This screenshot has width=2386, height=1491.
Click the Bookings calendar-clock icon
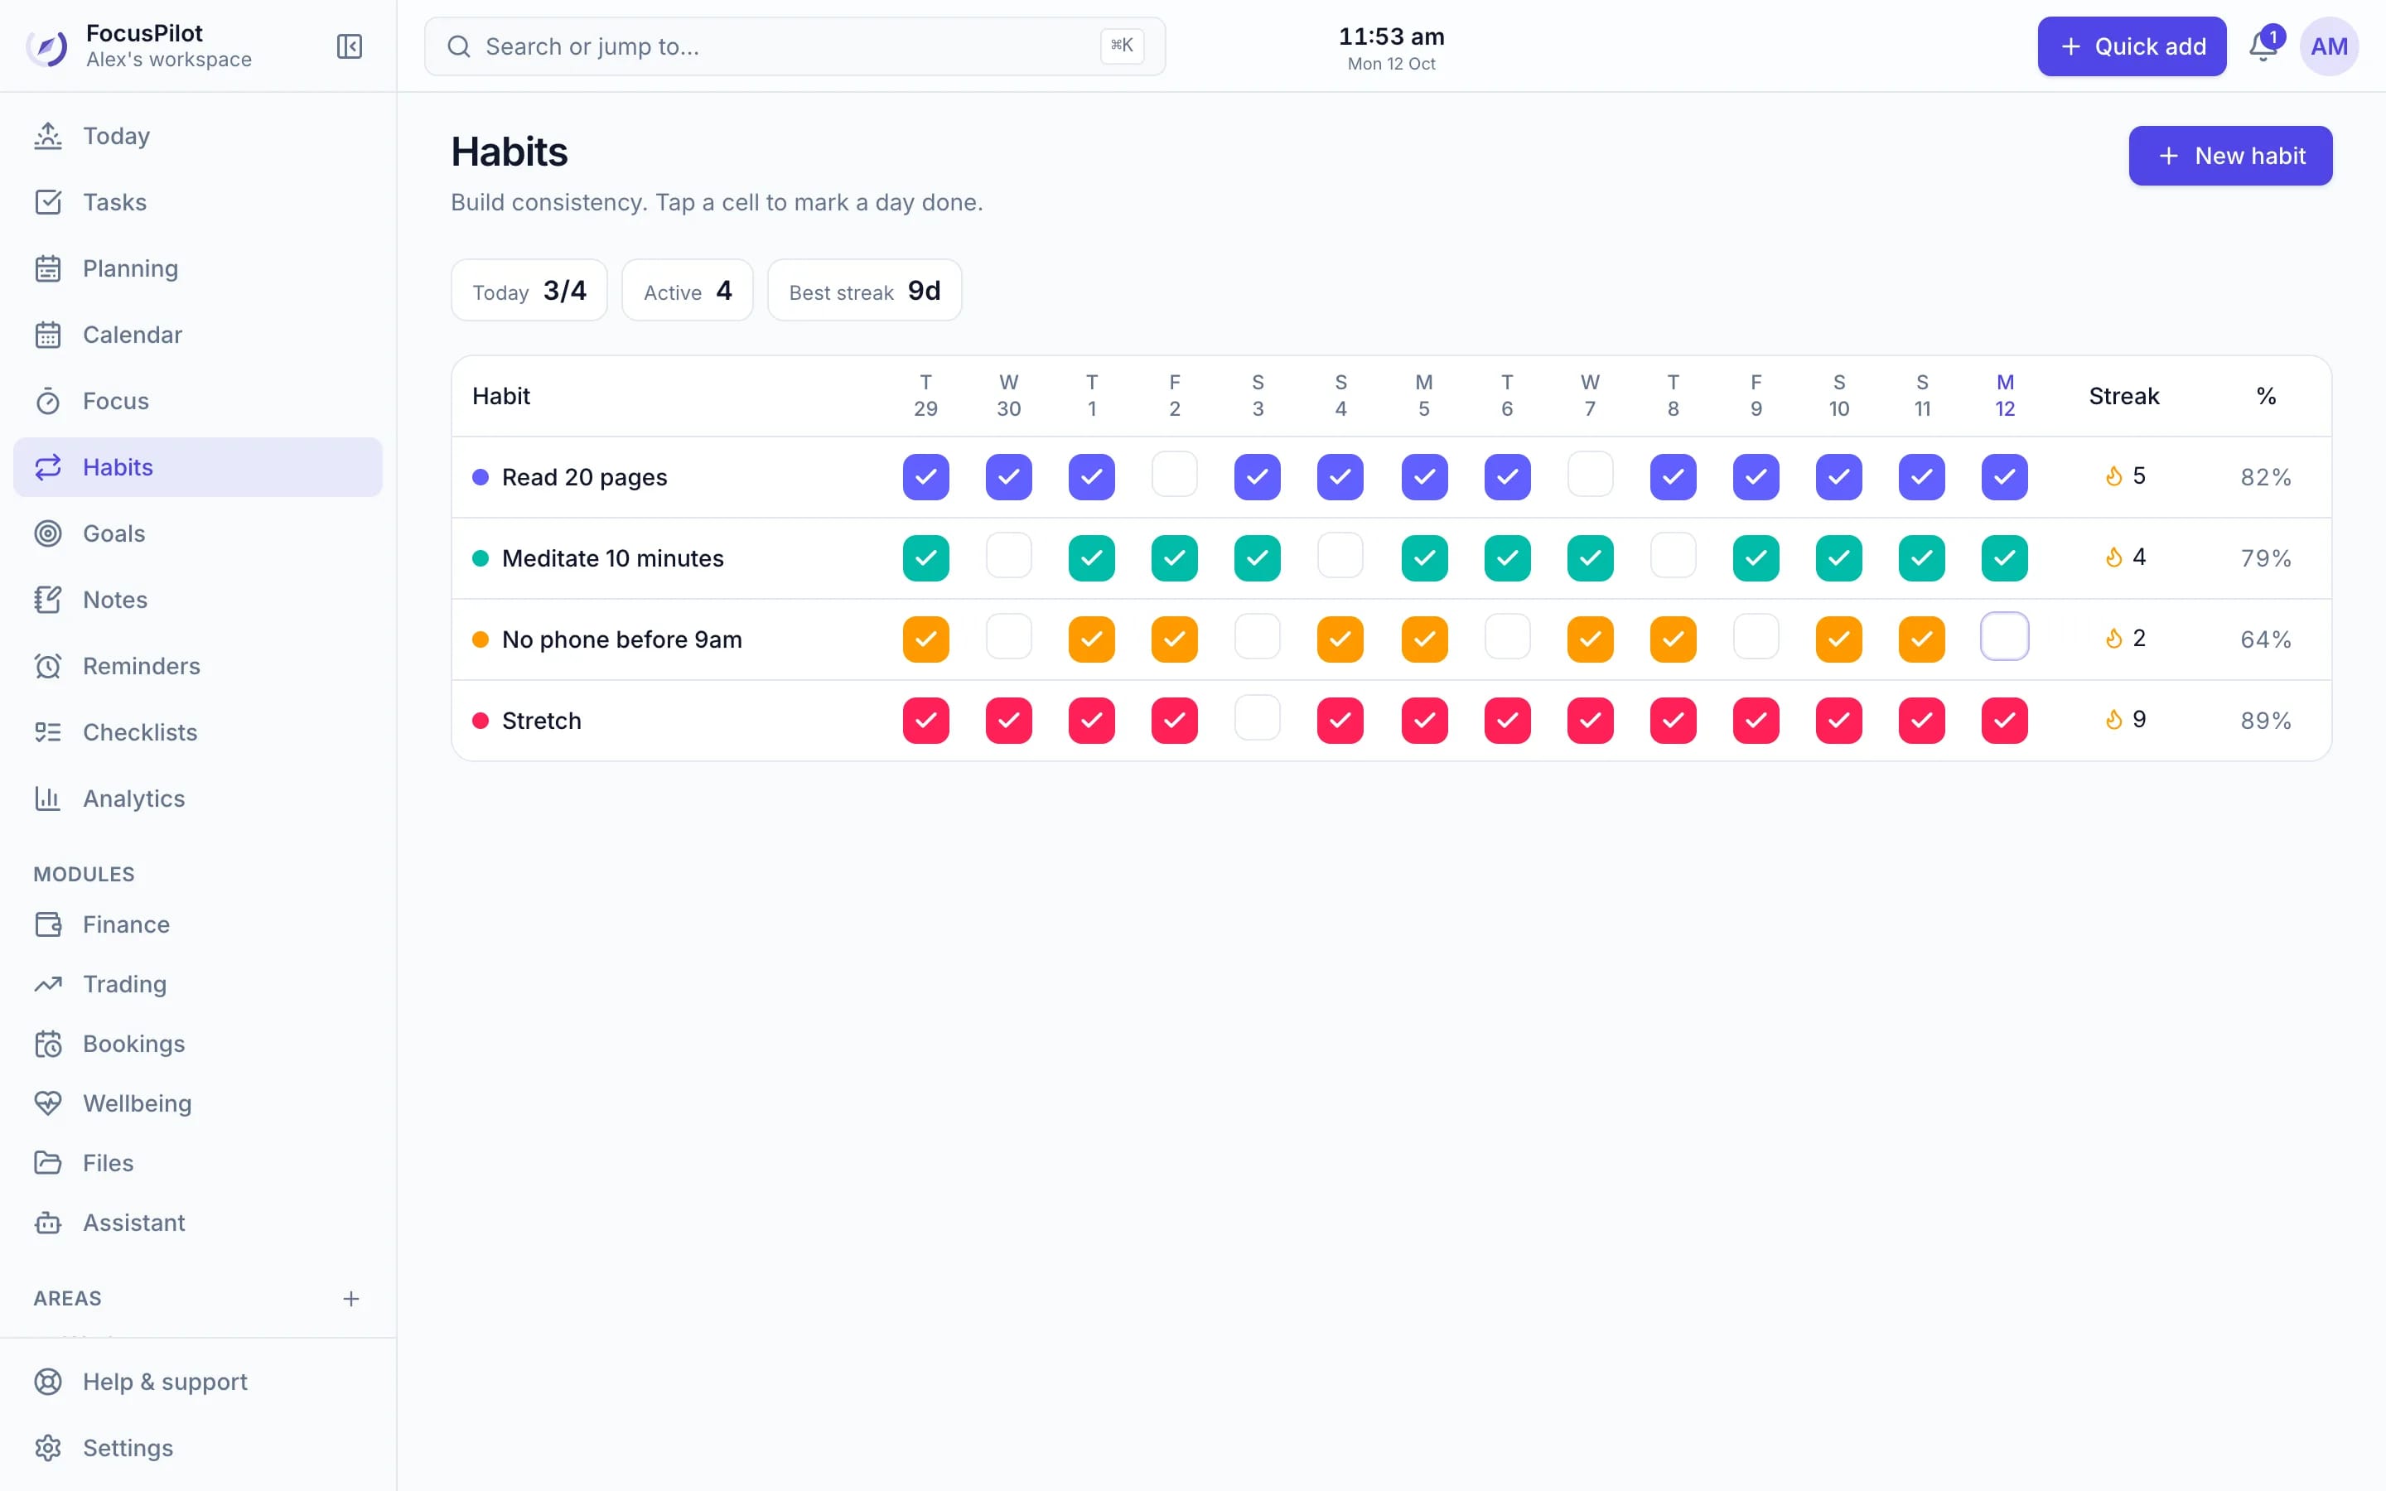pos(47,1045)
